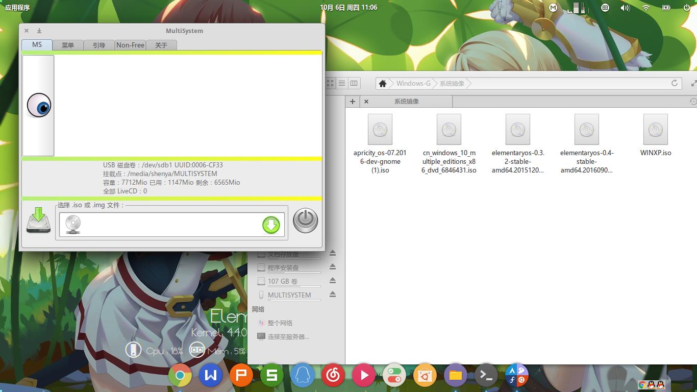This screenshot has width=697, height=392.
Task: Open Files from the dock
Action: [456, 376]
